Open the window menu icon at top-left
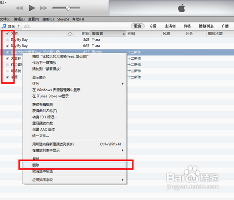Viewport: 234px width, 200px height. point(3,2)
